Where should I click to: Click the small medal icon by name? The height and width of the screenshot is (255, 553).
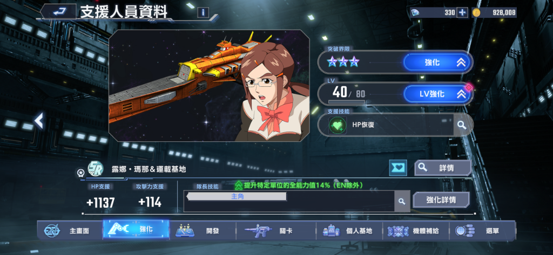pyautogui.click(x=80, y=173)
